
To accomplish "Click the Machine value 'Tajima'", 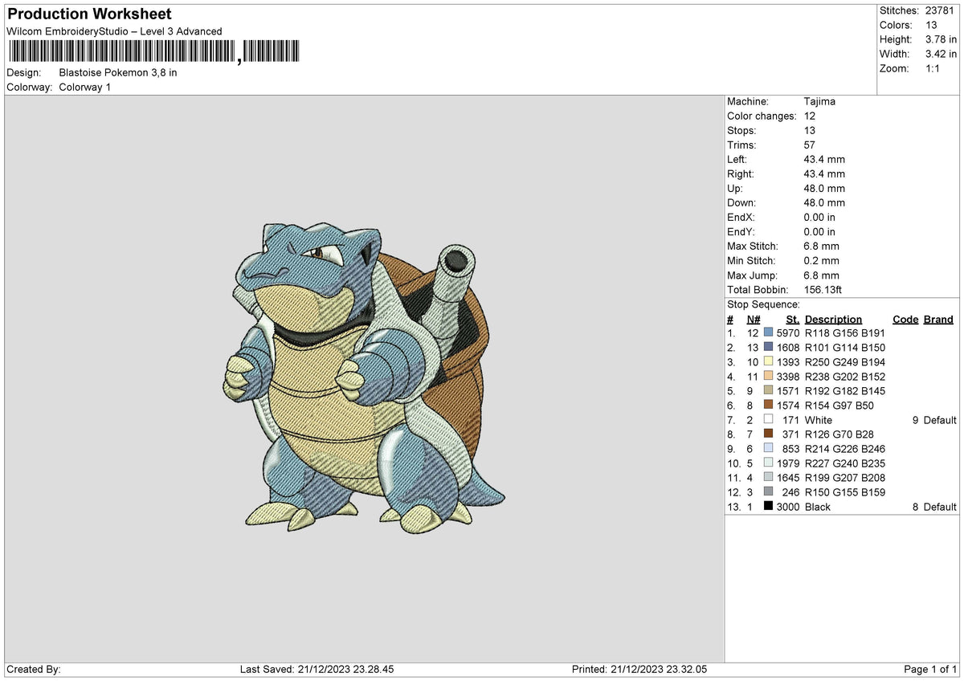I will point(819,101).
